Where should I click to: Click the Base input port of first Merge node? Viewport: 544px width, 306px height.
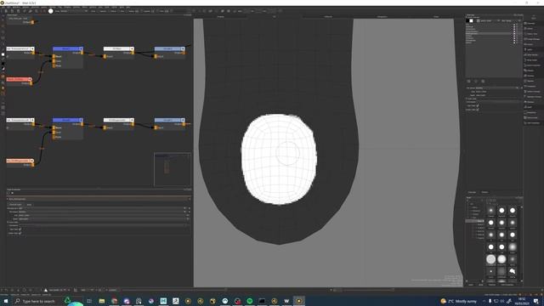[54, 56]
